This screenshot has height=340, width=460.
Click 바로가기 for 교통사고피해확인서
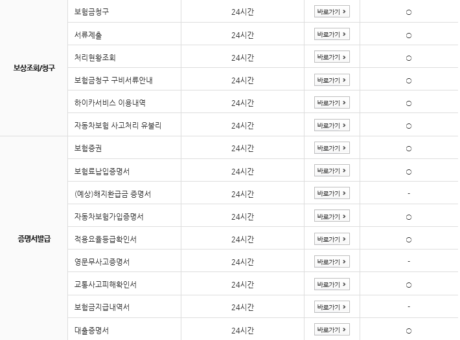[332, 284]
